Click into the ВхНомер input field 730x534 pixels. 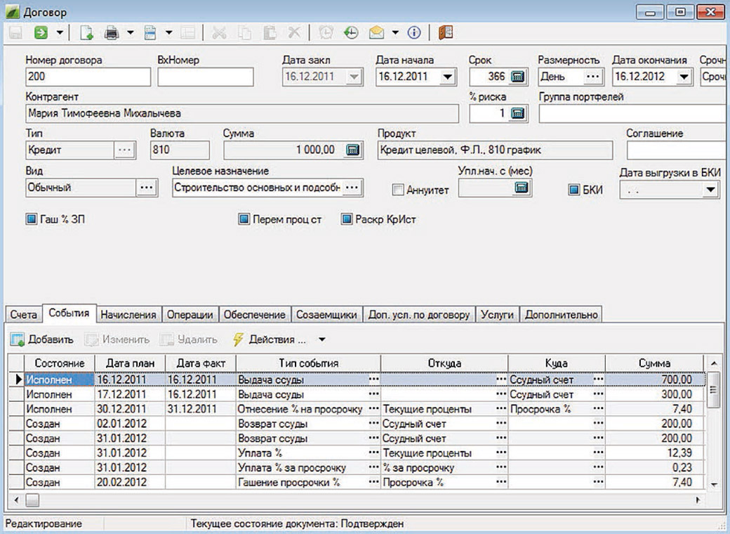[x=205, y=77]
